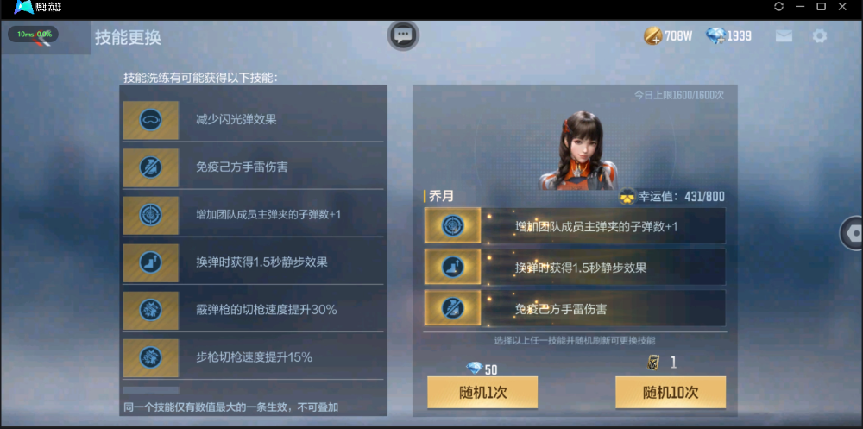Add diamonds via 1939 diamond icon
Screen dimensions: 863x429
(x=715, y=36)
